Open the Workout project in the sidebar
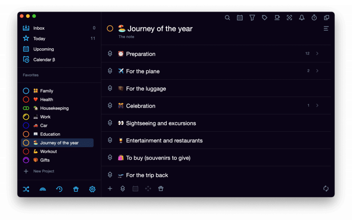This screenshot has width=352, height=220. (48, 152)
